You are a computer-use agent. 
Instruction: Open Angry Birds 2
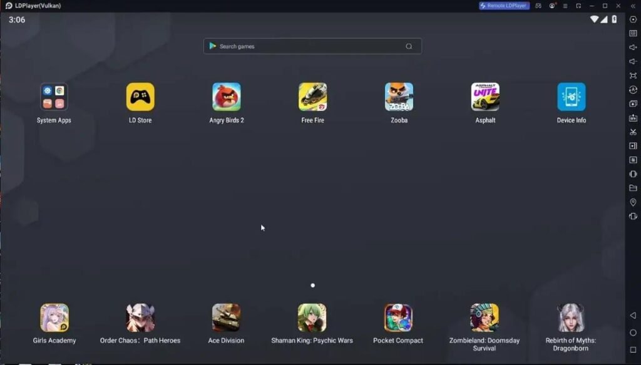[x=227, y=97]
